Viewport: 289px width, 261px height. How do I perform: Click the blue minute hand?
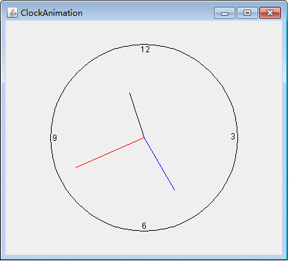[x=160, y=163]
